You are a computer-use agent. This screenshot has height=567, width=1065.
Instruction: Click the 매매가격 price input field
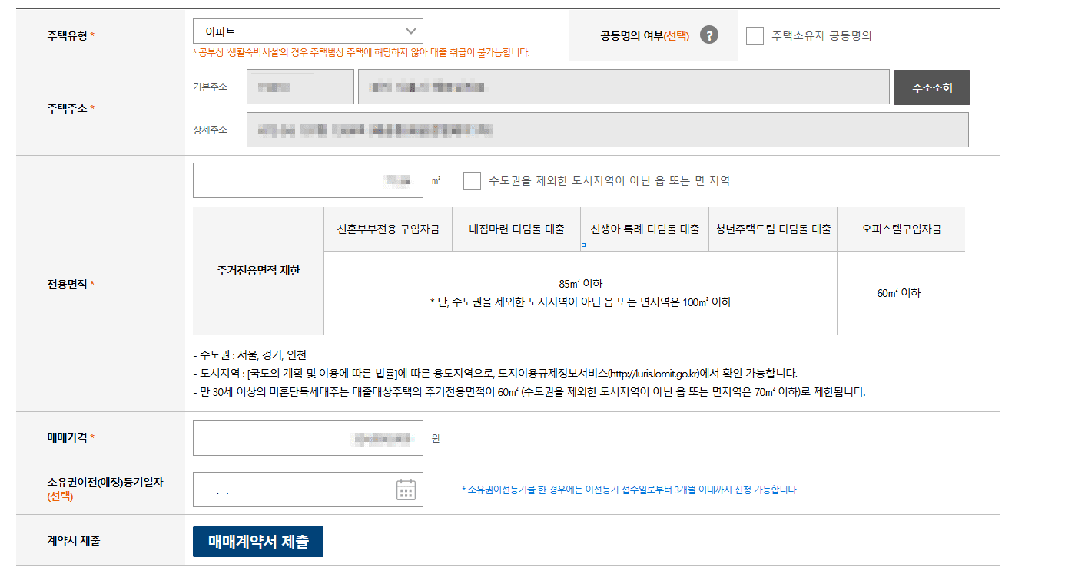click(307, 437)
